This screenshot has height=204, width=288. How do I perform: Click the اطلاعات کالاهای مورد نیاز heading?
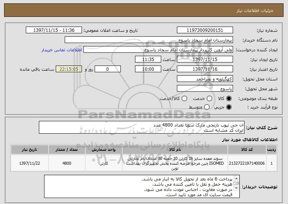click(x=249, y=140)
